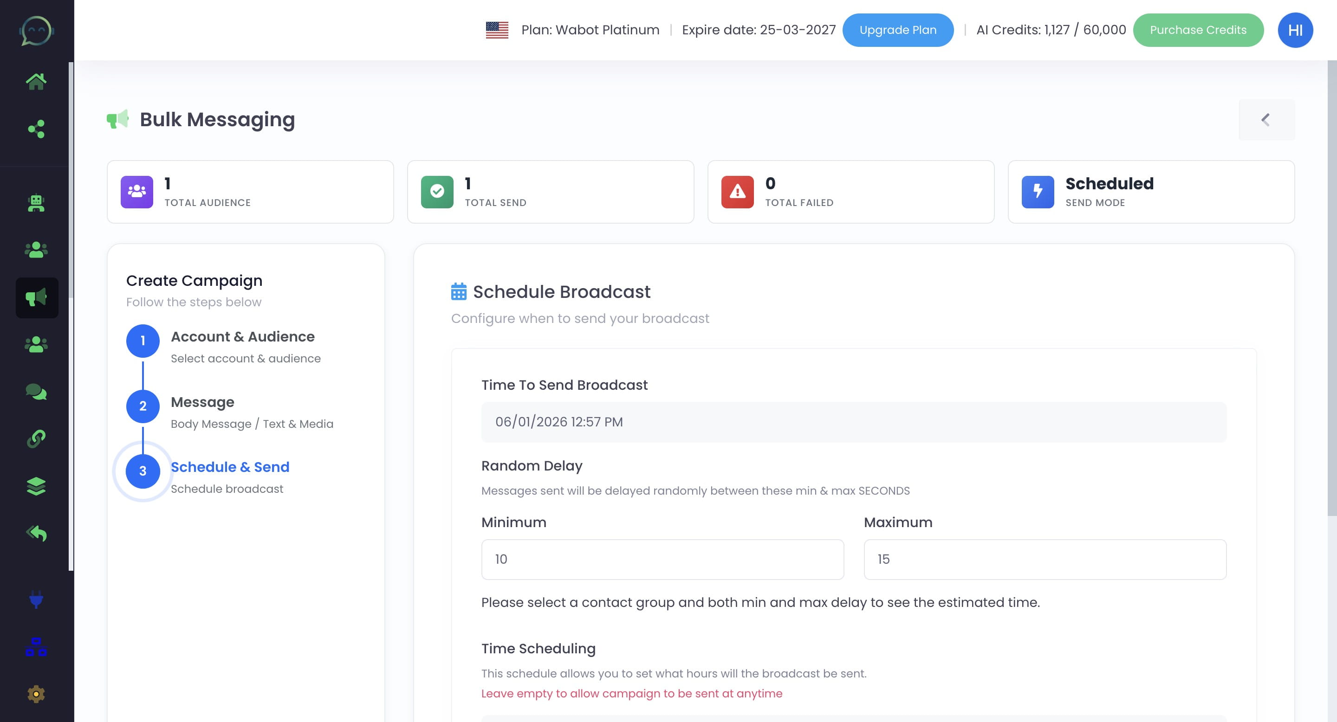Click the reply-all arrows sidebar icon
Viewport: 1337px width, 722px height.
[36, 533]
